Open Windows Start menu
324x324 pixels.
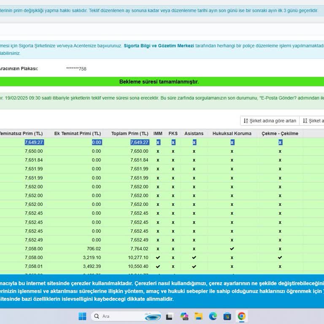click(x=82, y=316)
